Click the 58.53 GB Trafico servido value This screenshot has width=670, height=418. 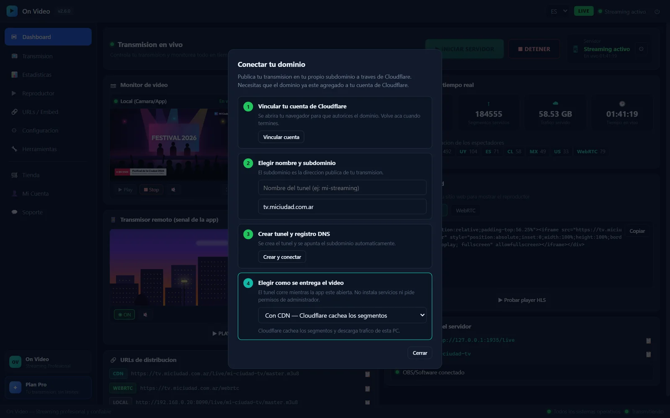555,114
